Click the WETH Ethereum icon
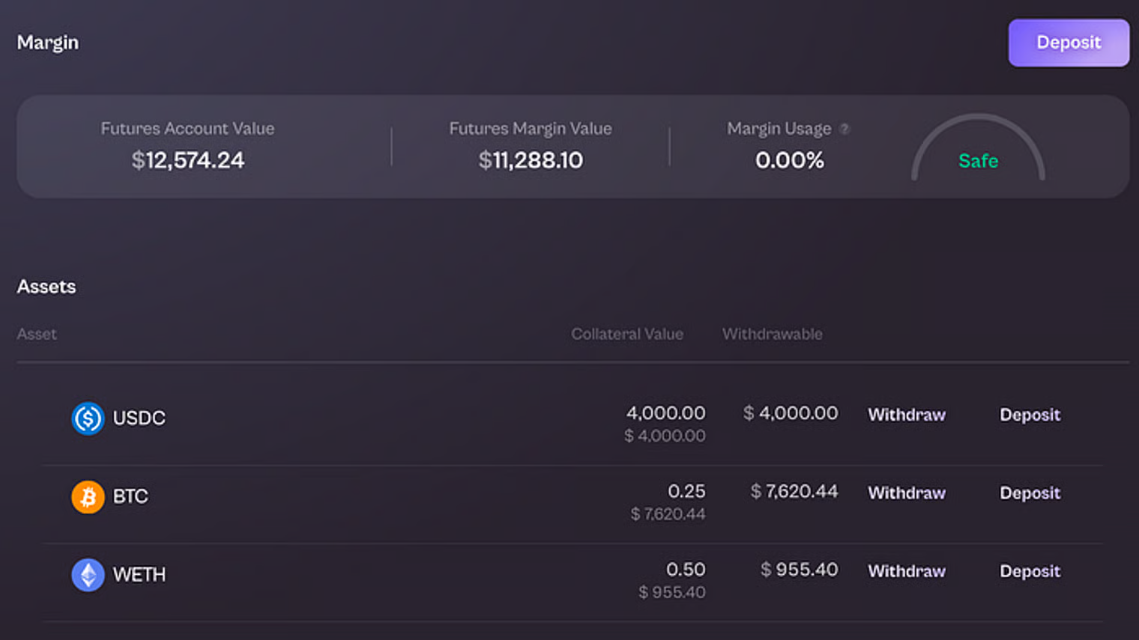This screenshot has width=1139, height=640. coord(88,575)
